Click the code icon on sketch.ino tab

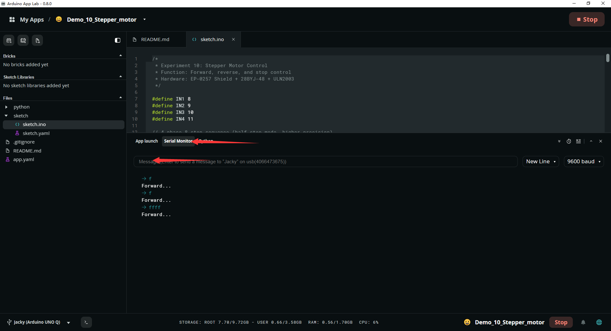click(x=194, y=39)
